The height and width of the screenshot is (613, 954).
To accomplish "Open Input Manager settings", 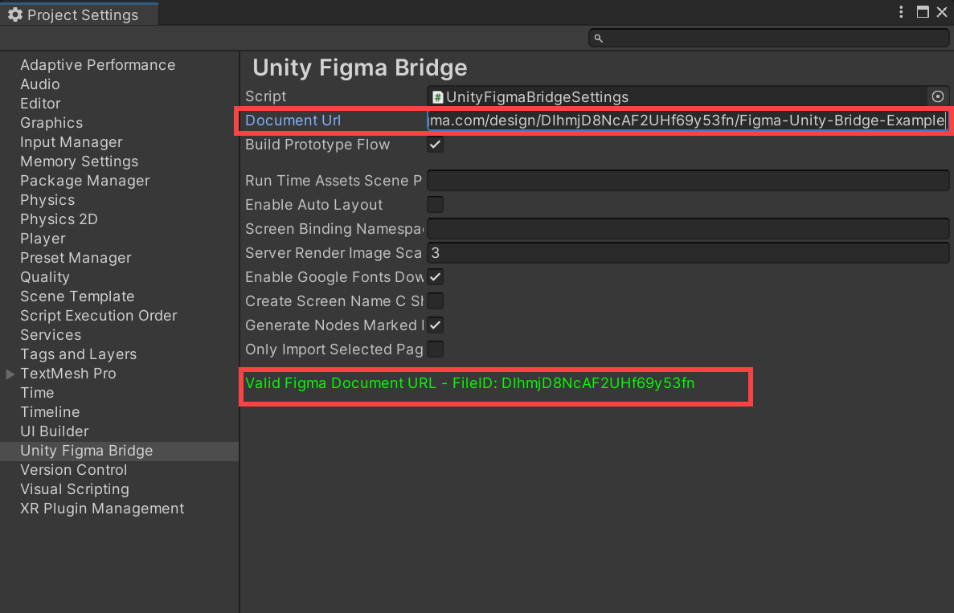I will tap(72, 142).
